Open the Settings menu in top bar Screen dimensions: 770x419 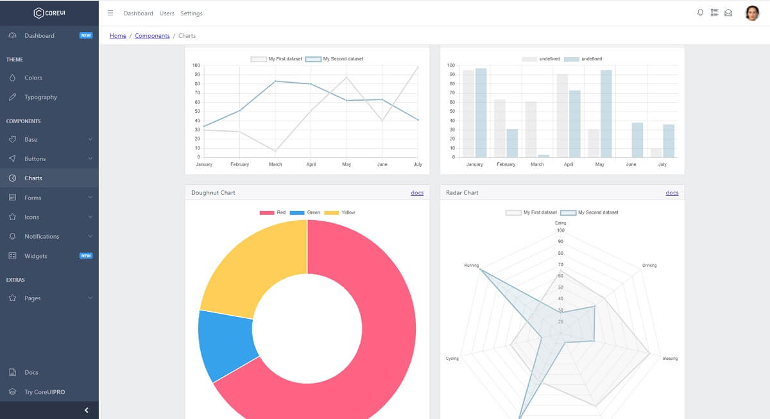coord(191,13)
